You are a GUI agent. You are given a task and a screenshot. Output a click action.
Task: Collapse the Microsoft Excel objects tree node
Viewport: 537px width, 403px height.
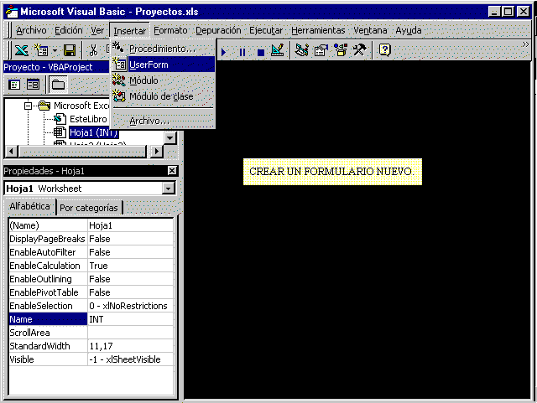tap(28, 106)
